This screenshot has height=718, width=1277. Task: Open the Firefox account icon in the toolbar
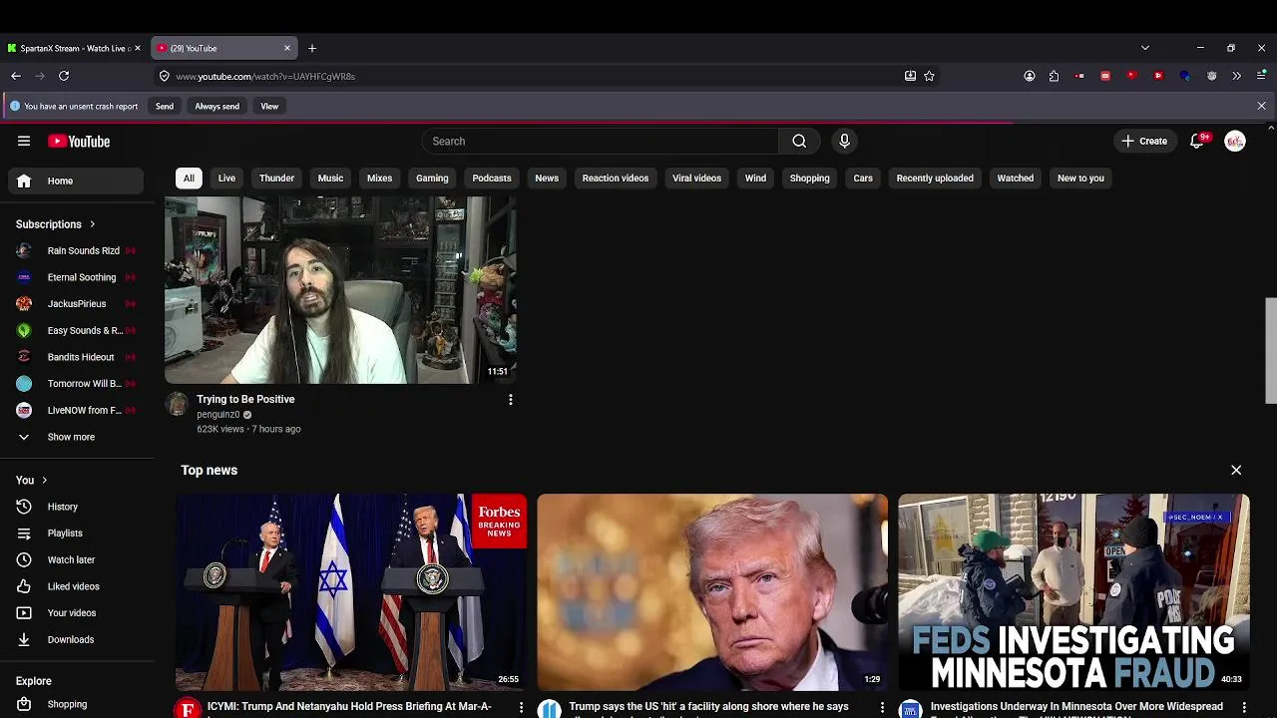point(1030,76)
